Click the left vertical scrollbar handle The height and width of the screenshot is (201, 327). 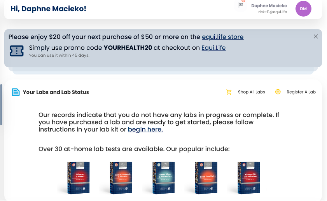coord(2,105)
